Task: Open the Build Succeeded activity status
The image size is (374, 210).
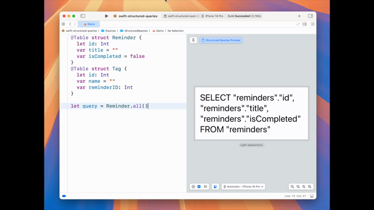Action: click(244, 16)
